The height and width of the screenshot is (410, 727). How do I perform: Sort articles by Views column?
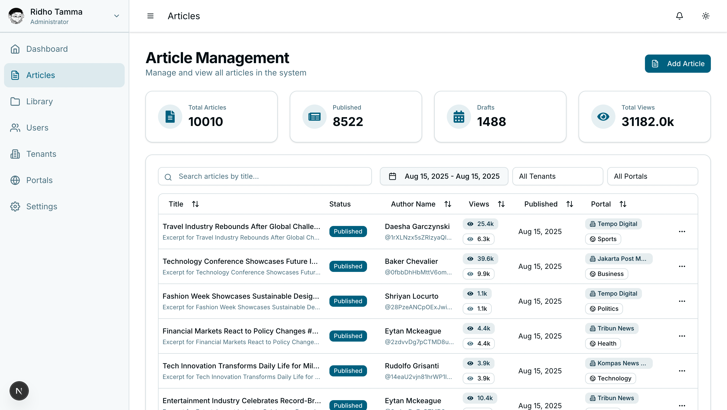point(501,204)
